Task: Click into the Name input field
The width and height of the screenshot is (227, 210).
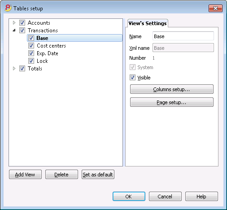Action: (x=183, y=36)
